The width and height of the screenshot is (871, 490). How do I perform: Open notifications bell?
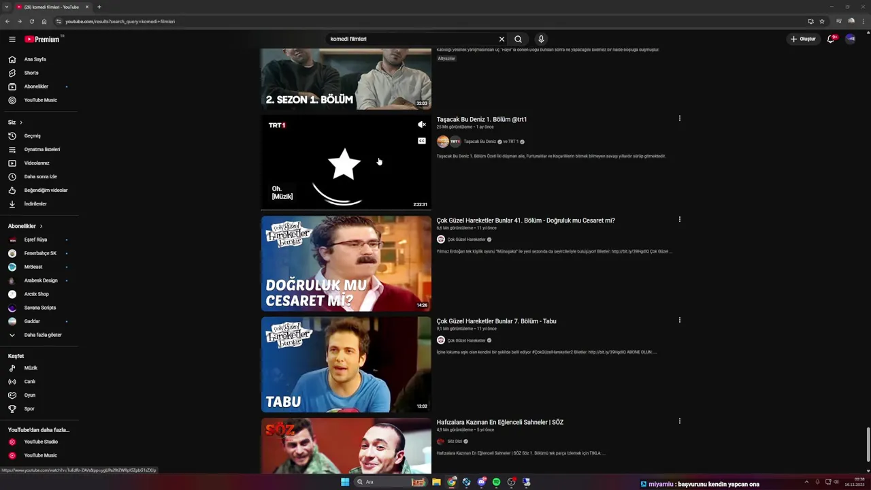click(831, 39)
